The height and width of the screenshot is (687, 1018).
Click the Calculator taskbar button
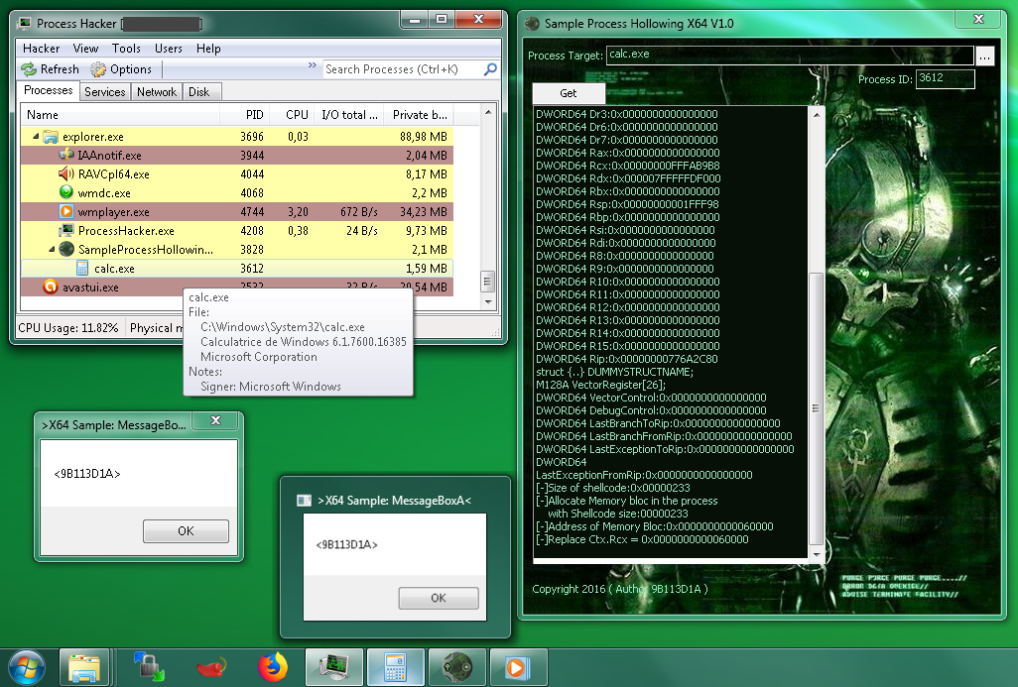[x=395, y=667]
